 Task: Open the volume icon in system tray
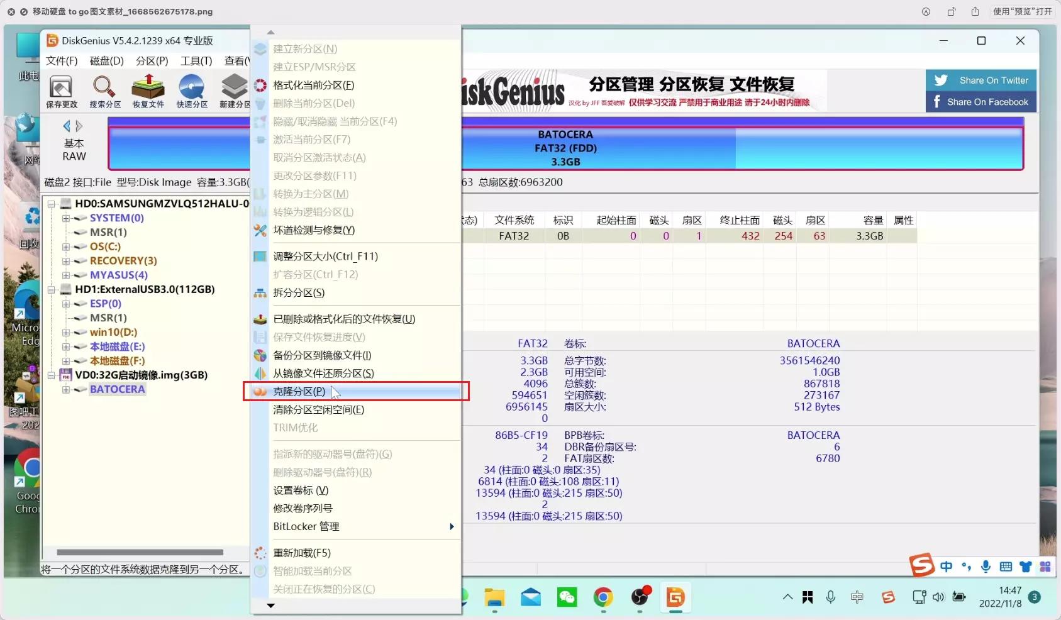click(x=939, y=597)
